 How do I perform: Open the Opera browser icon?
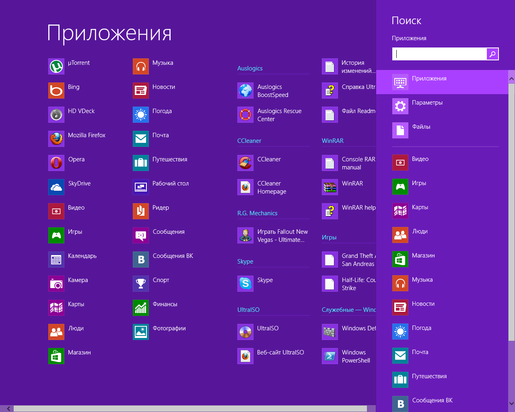point(56,163)
